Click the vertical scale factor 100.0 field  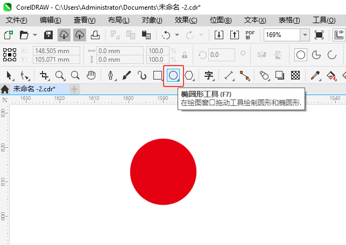click(x=158, y=60)
